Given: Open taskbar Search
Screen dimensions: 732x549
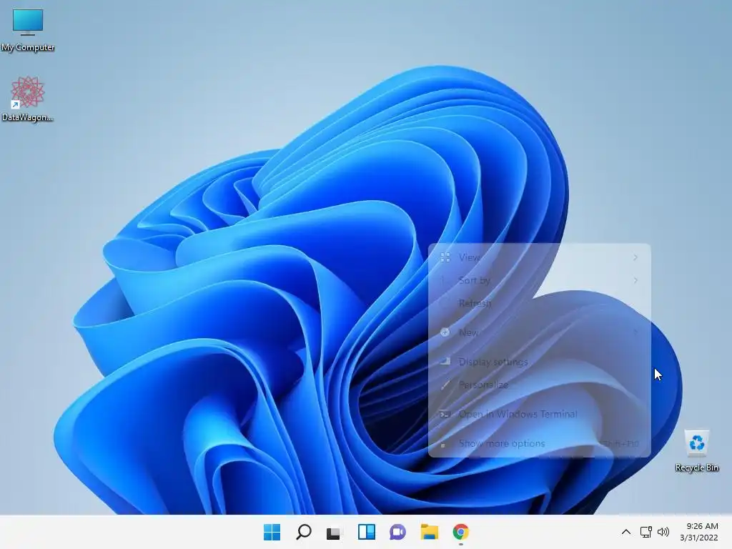Looking at the screenshot, I should tap(303, 532).
